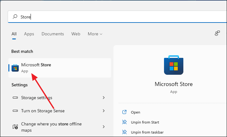
Task: Open Microsoft Store best match result
Action: [x=60, y=68]
